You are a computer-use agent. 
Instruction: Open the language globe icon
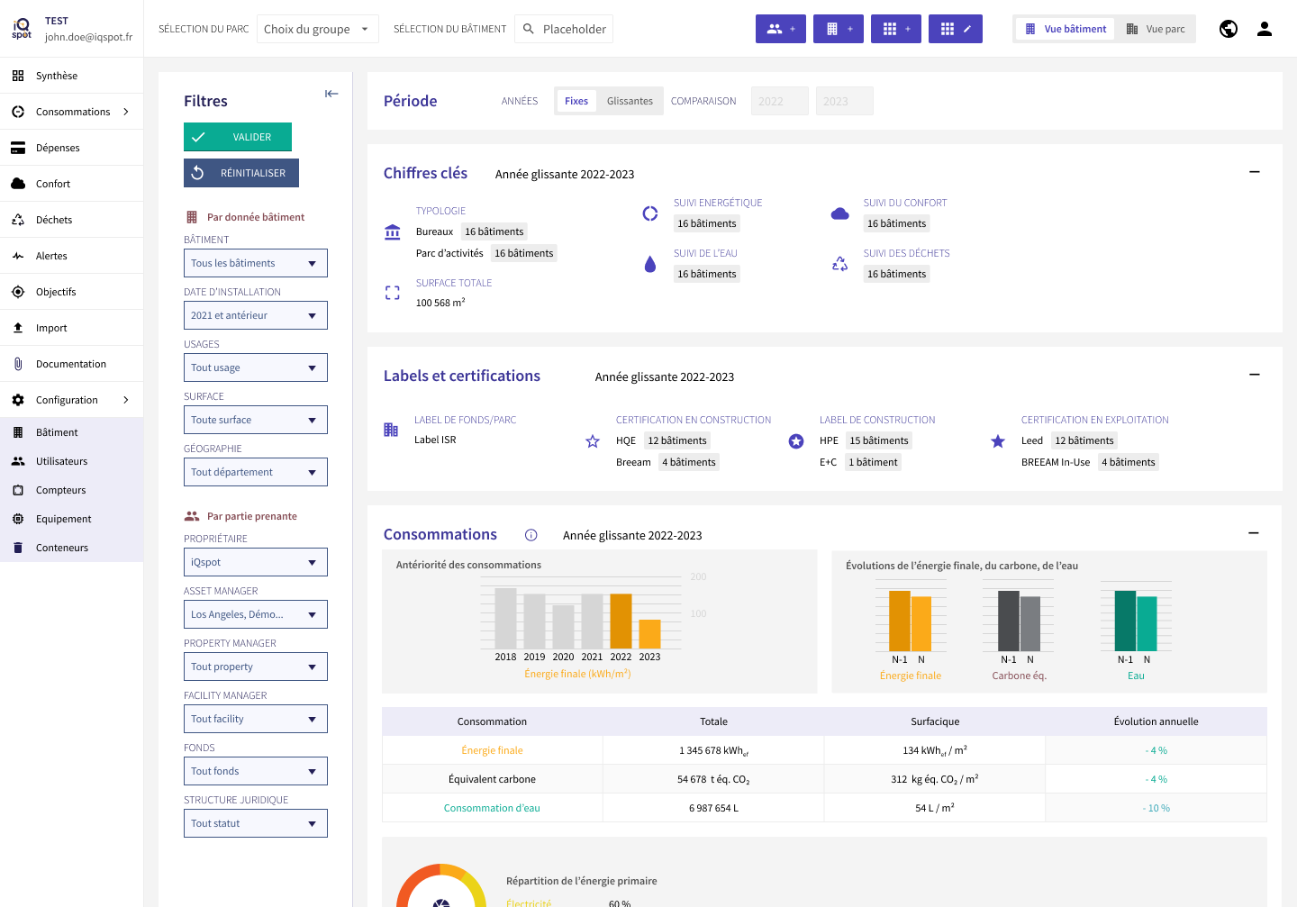pos(1229,29)
